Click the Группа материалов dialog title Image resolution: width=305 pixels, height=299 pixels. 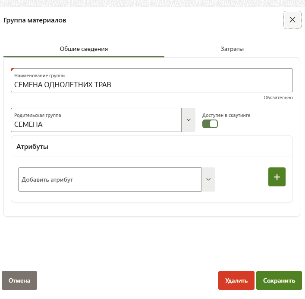click(x=35, y=20)
